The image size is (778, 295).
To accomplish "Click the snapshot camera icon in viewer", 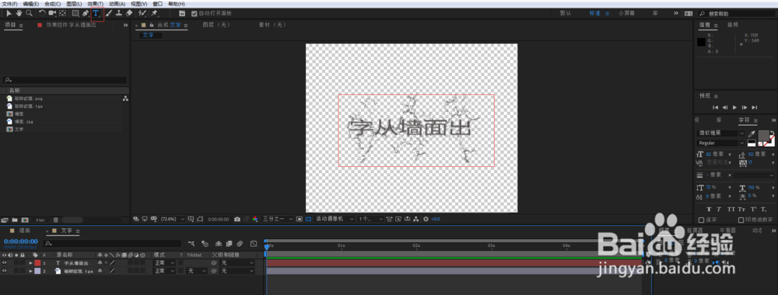I will (x=237, y=219).
